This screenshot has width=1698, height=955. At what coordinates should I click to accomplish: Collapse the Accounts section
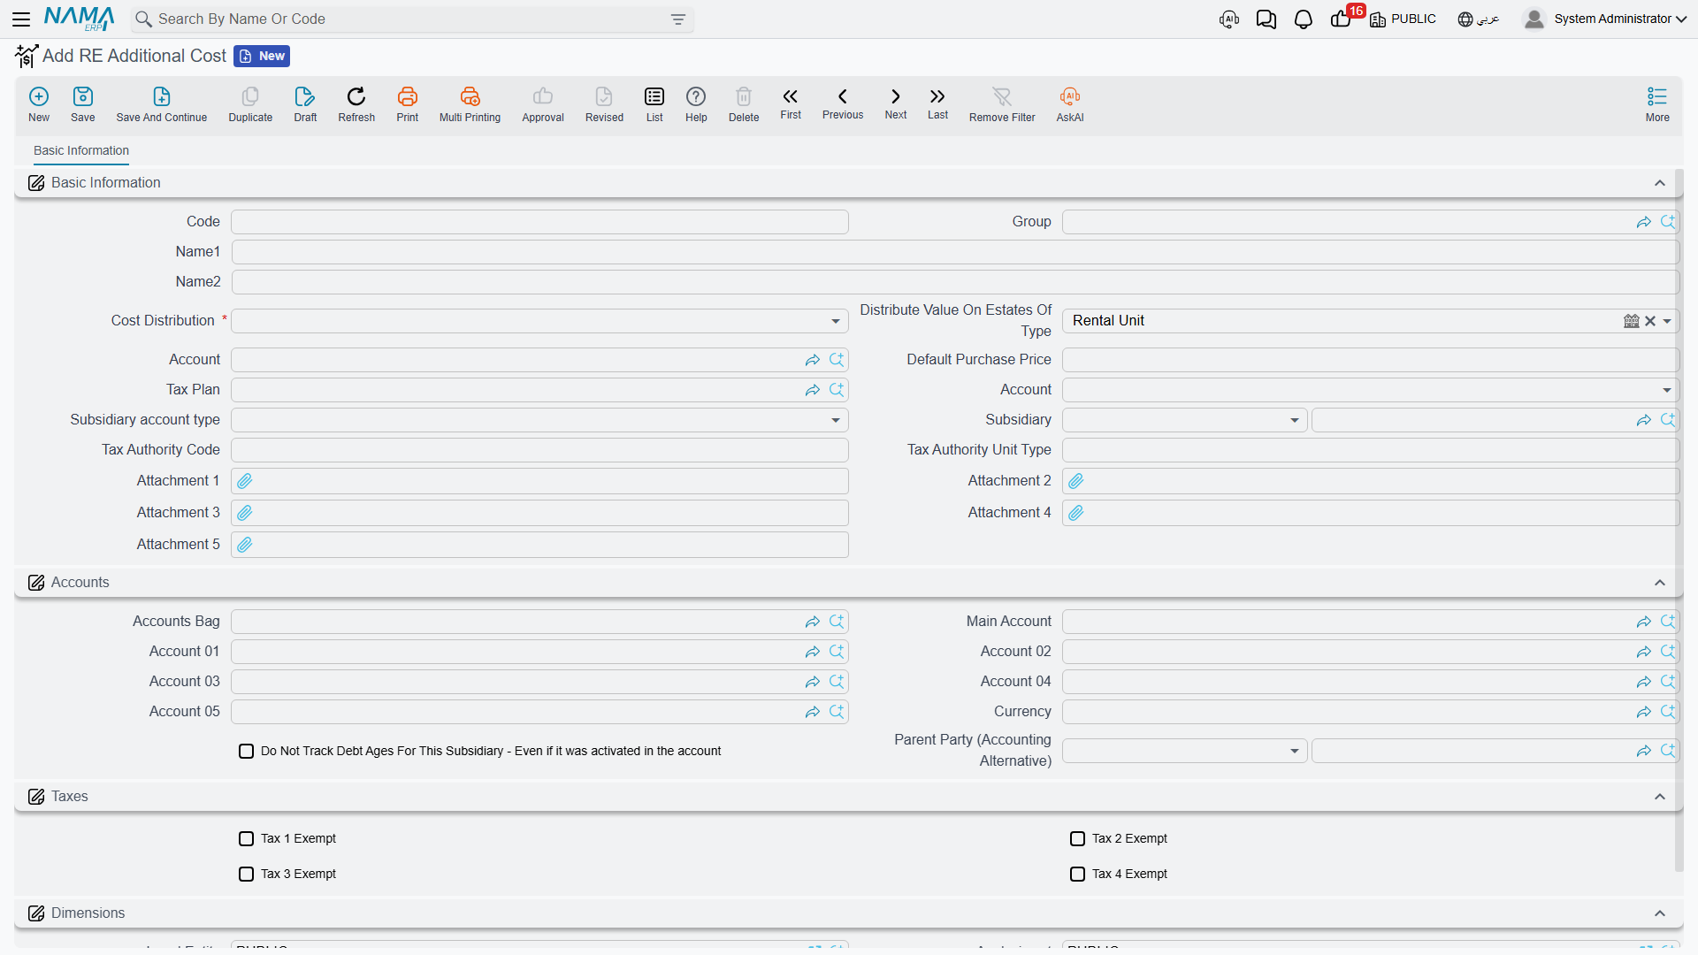pos(1660,583)
